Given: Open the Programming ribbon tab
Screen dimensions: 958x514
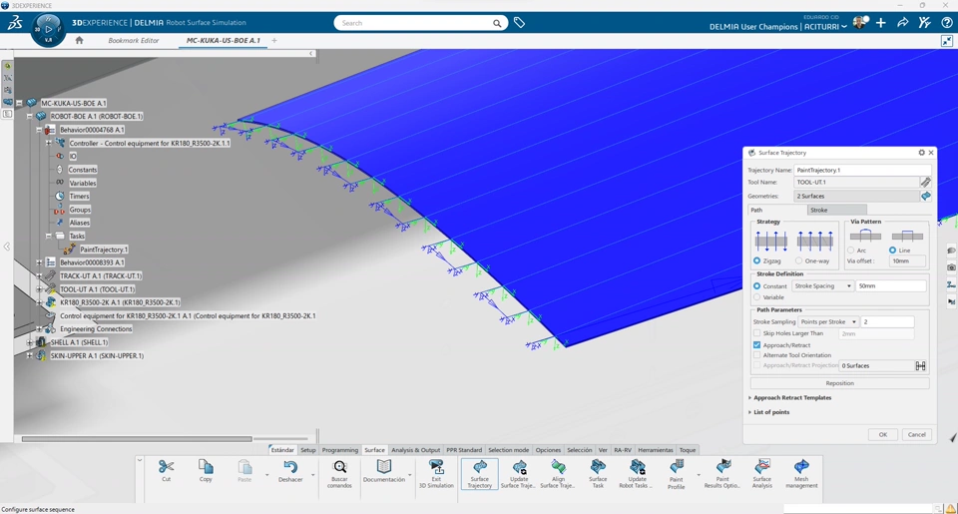Looking at the screenshot, I should pyautogui.click(x=339, y=450).
